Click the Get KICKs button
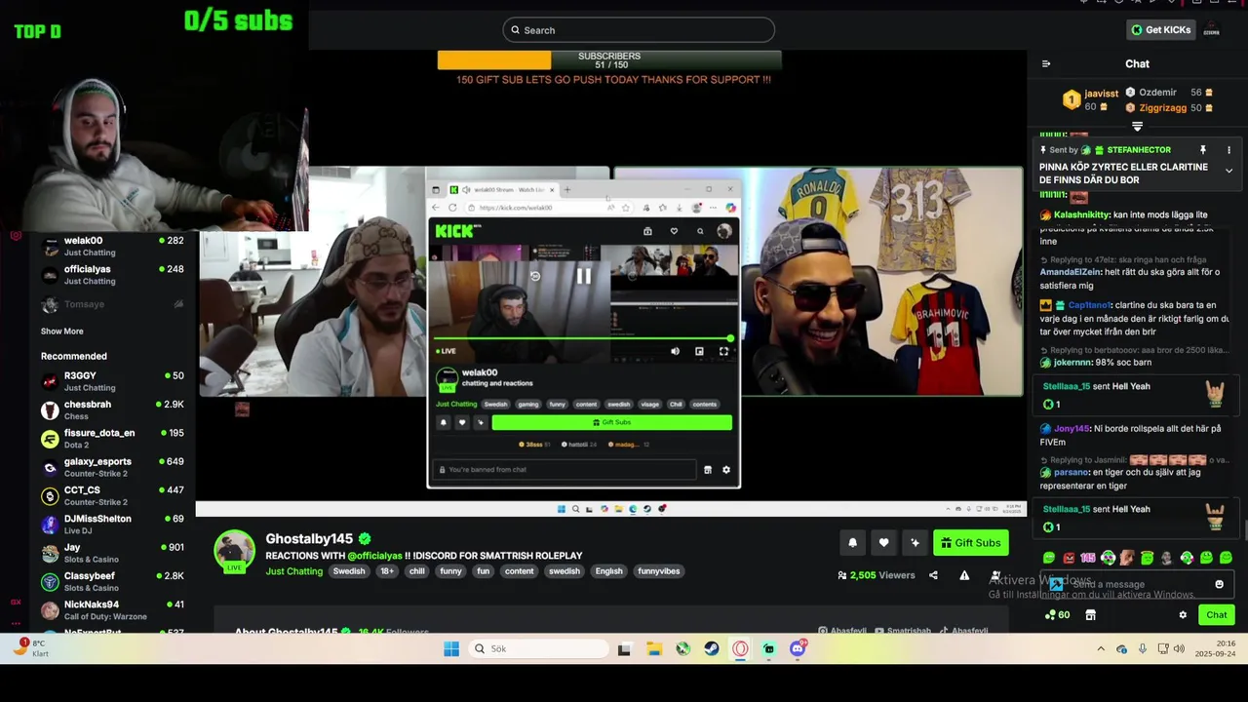The image size is (1248, 702). [1160, 30]
